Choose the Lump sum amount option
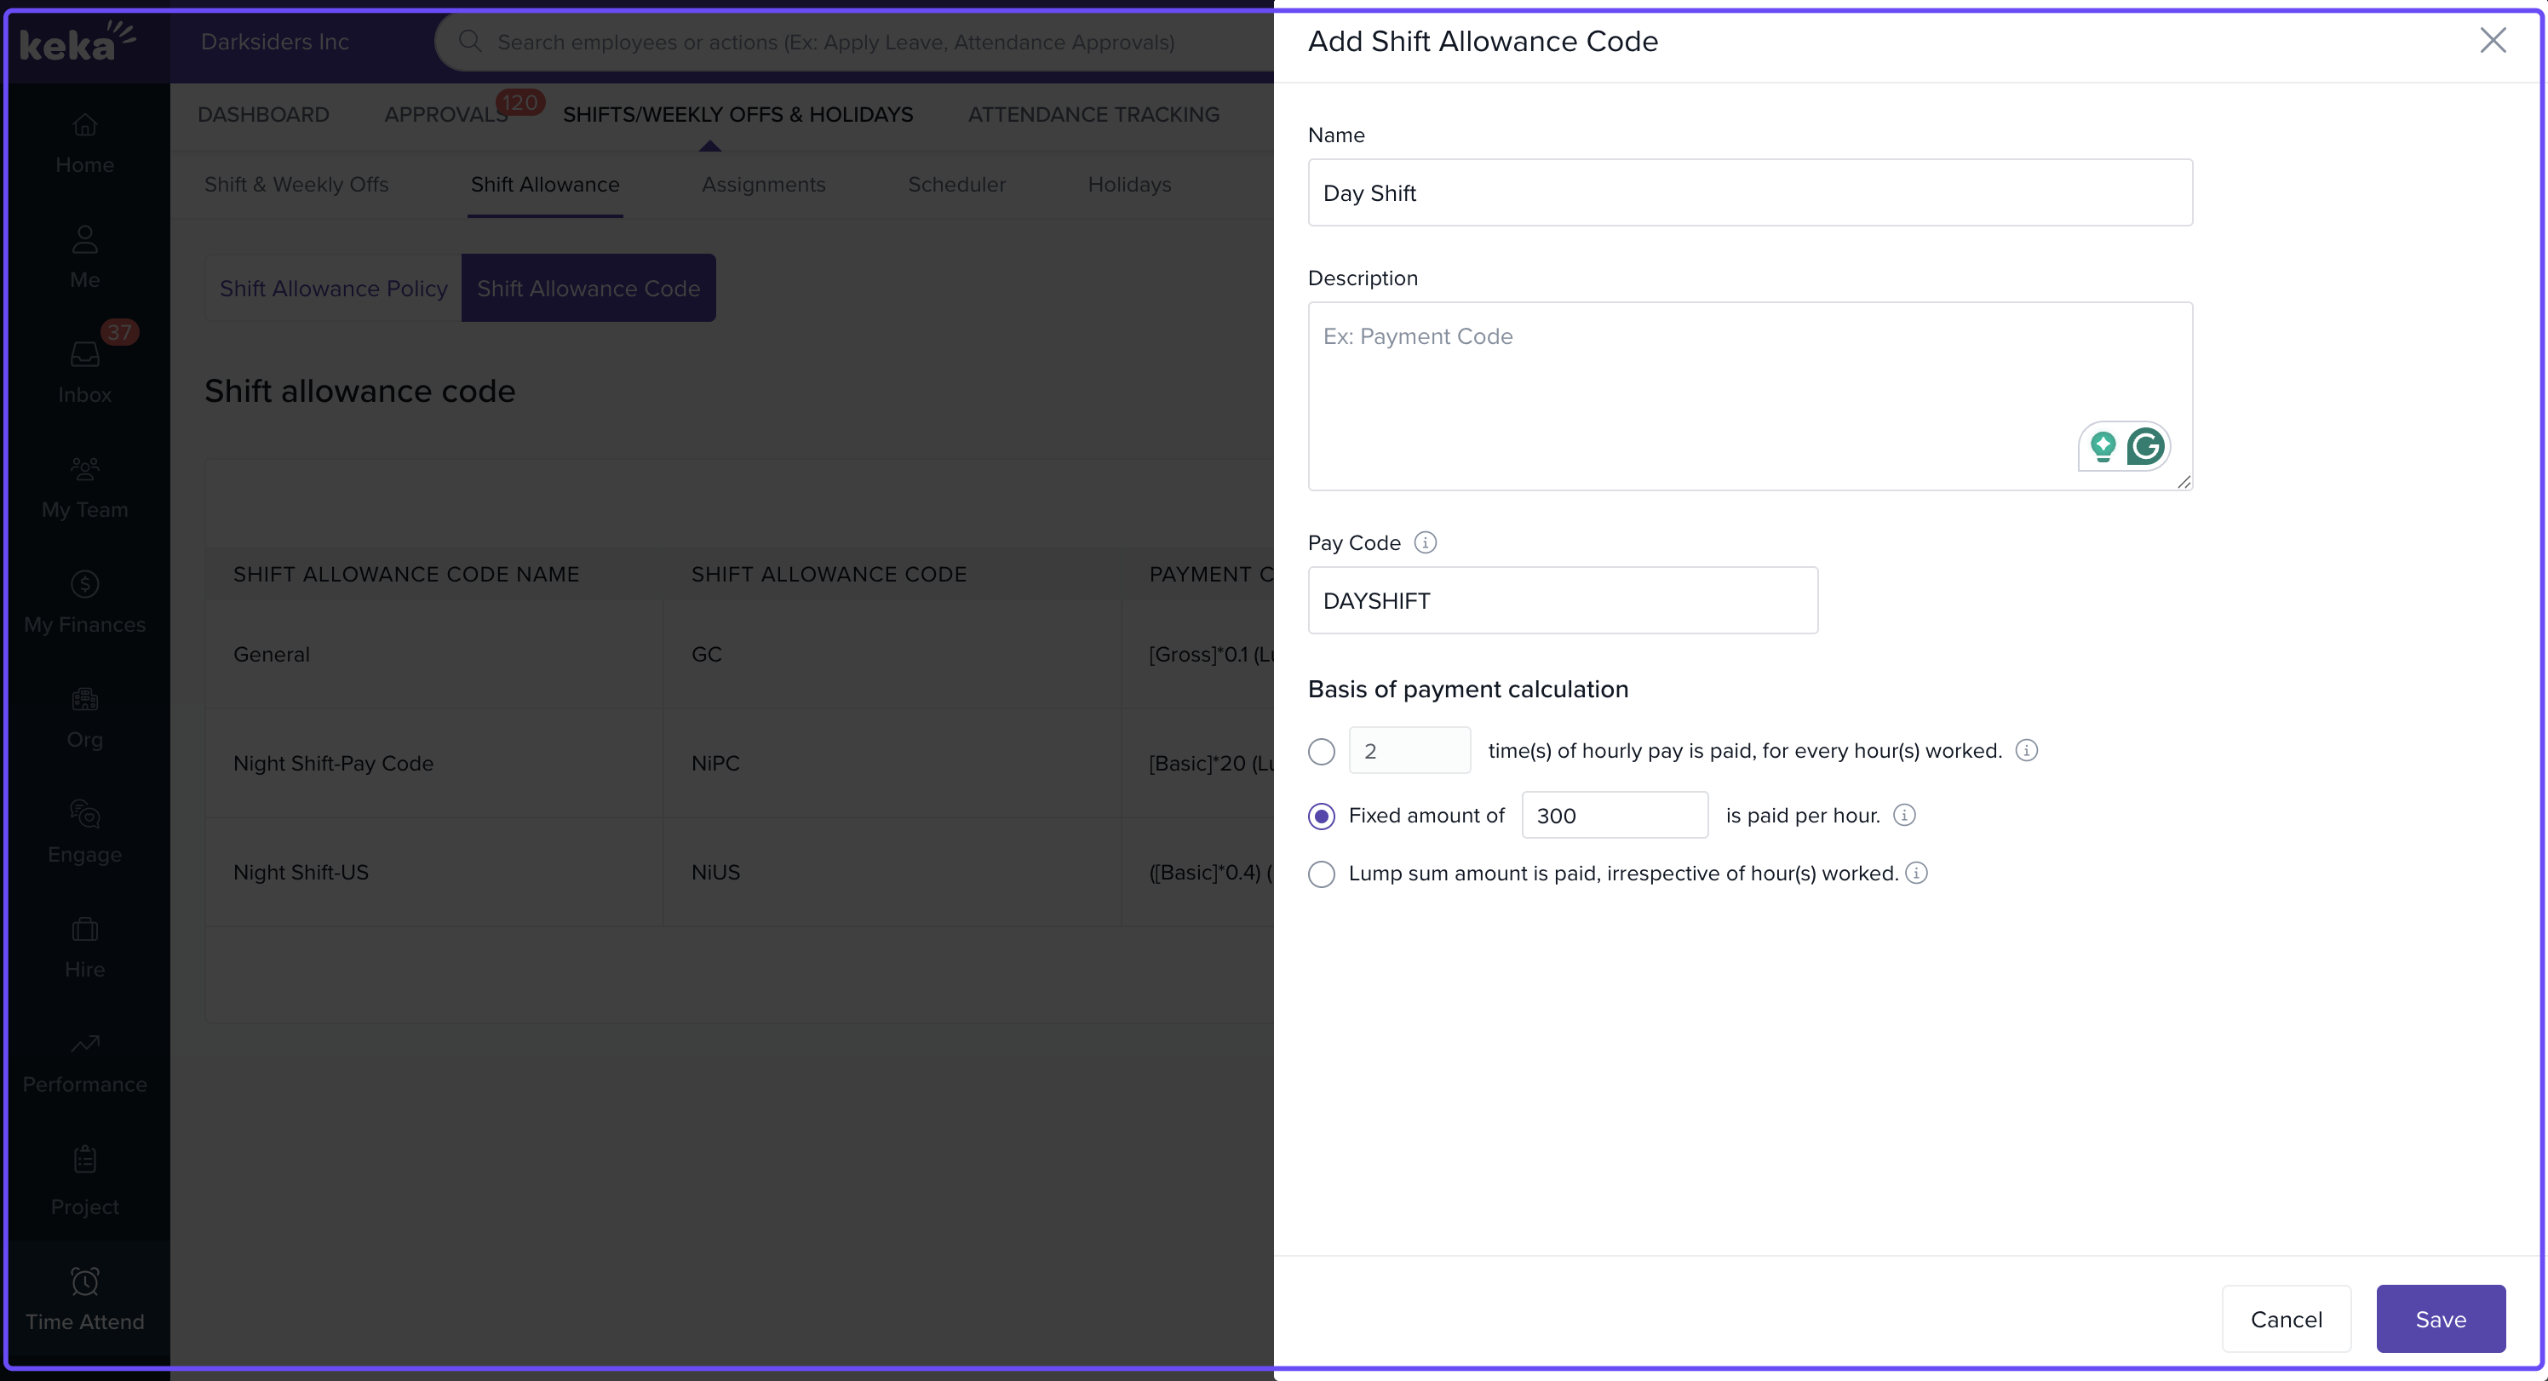 point(1322,874)
